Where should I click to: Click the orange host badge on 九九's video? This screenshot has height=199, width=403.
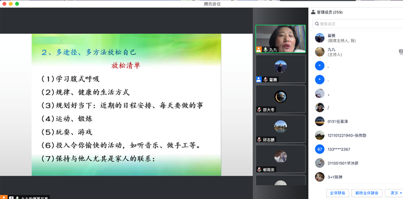259,49
